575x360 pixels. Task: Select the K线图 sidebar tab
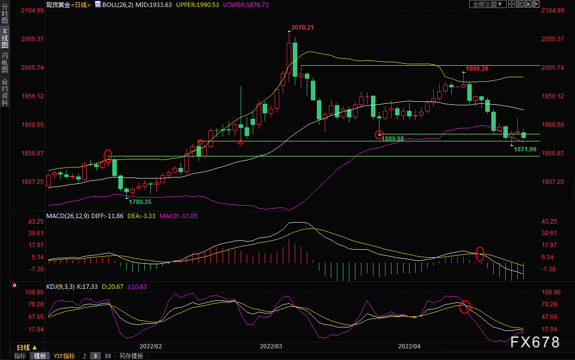[5, 38]
